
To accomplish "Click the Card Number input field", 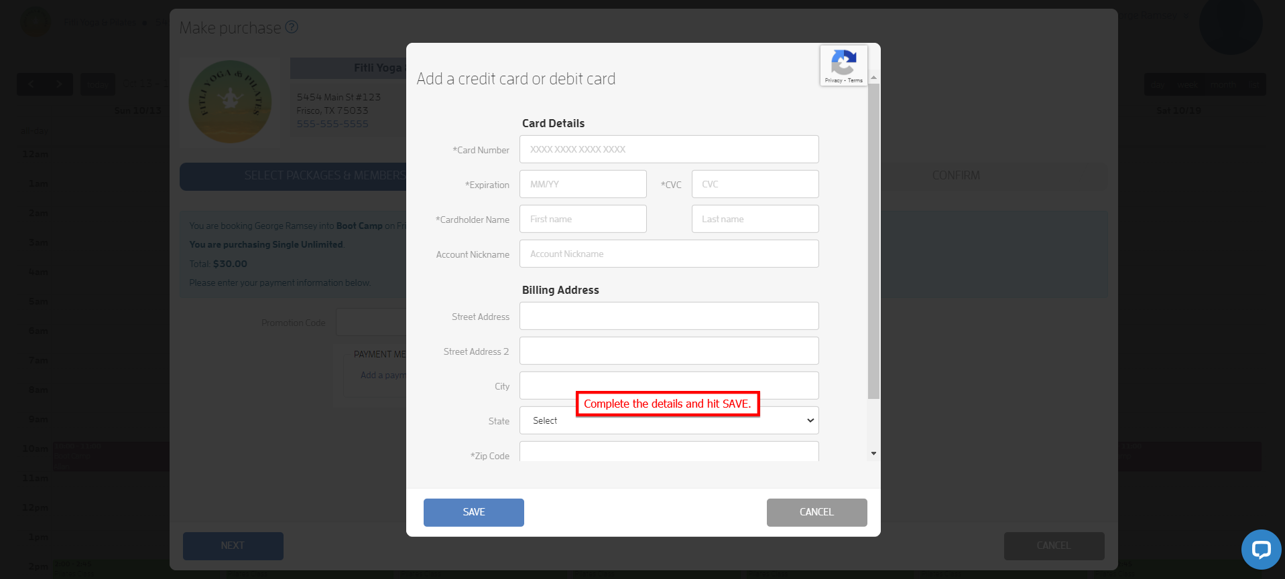I will (x=669, y=149).
